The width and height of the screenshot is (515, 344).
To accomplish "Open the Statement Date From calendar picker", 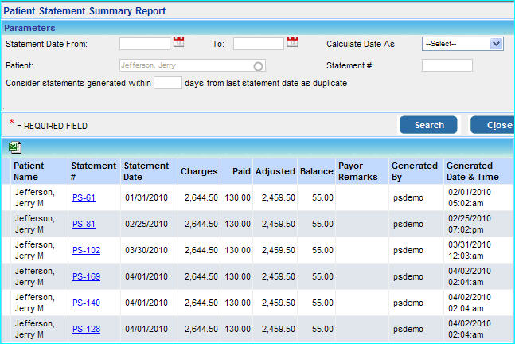I will point(178,43).
